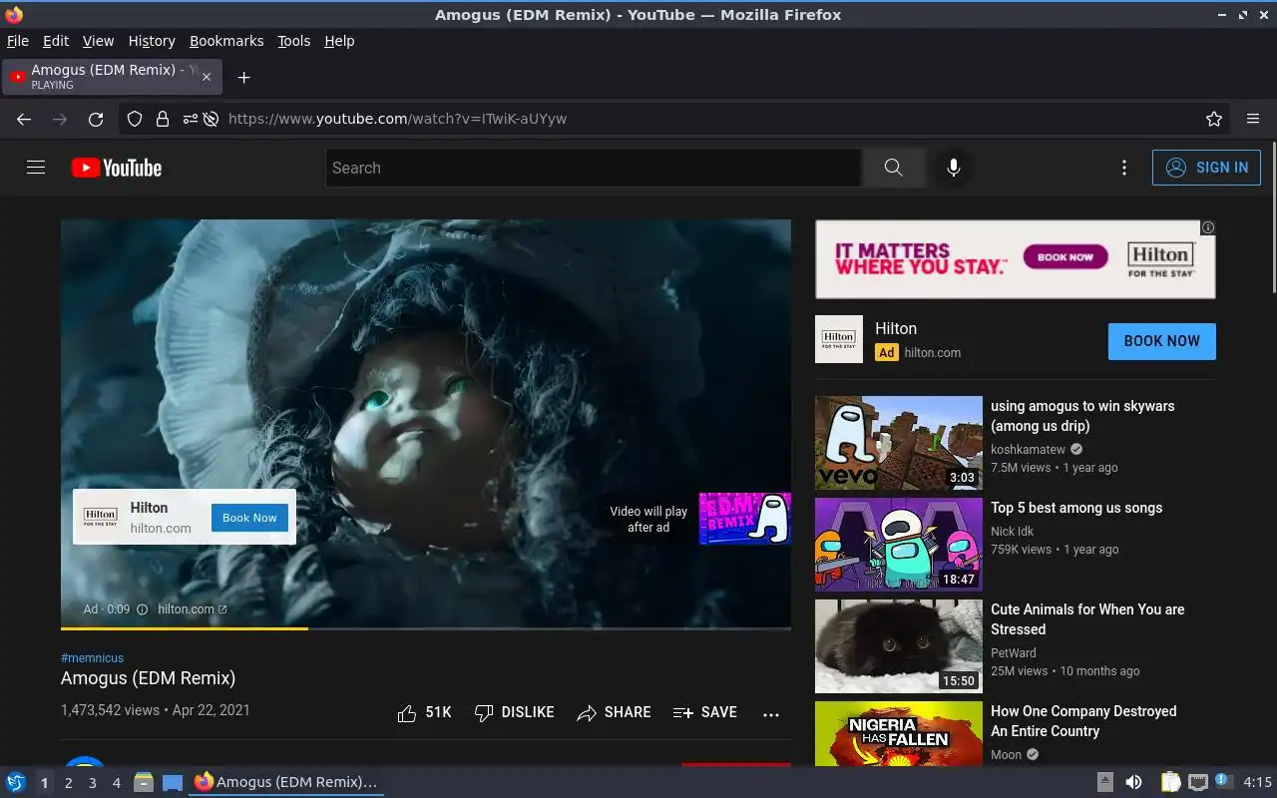
Task: Select the Amogus (EDM Remix) tab
Action: point(112,77)
